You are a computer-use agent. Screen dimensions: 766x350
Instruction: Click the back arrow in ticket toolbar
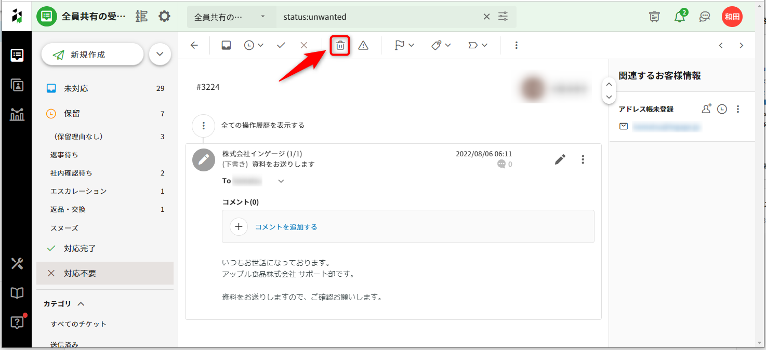click(x=194, y=46)
